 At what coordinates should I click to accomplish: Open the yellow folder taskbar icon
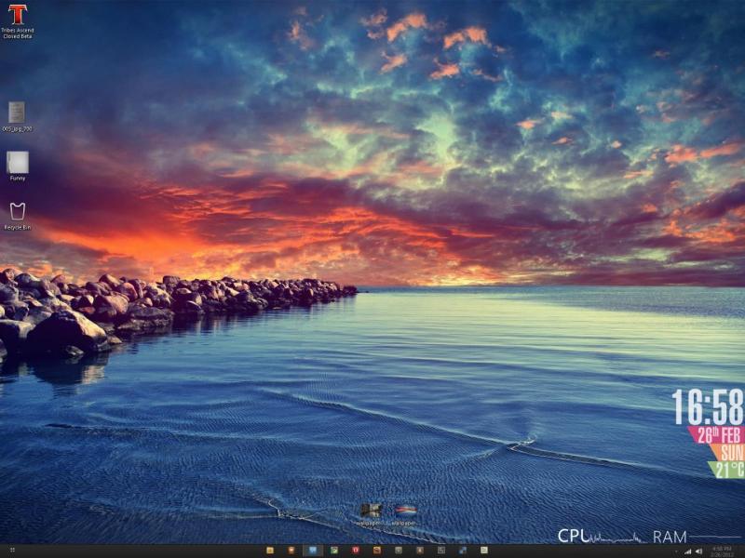click(269, 551)
